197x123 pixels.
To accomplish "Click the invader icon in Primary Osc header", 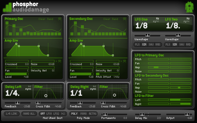I will (60, 19).
